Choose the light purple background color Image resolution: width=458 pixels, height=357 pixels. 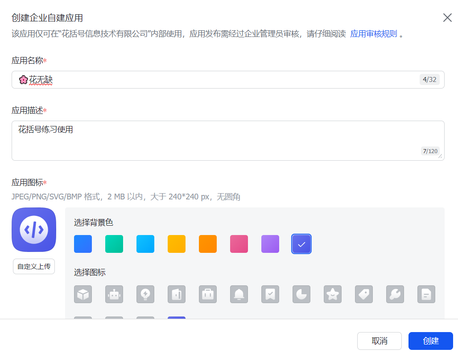(270, 244)
